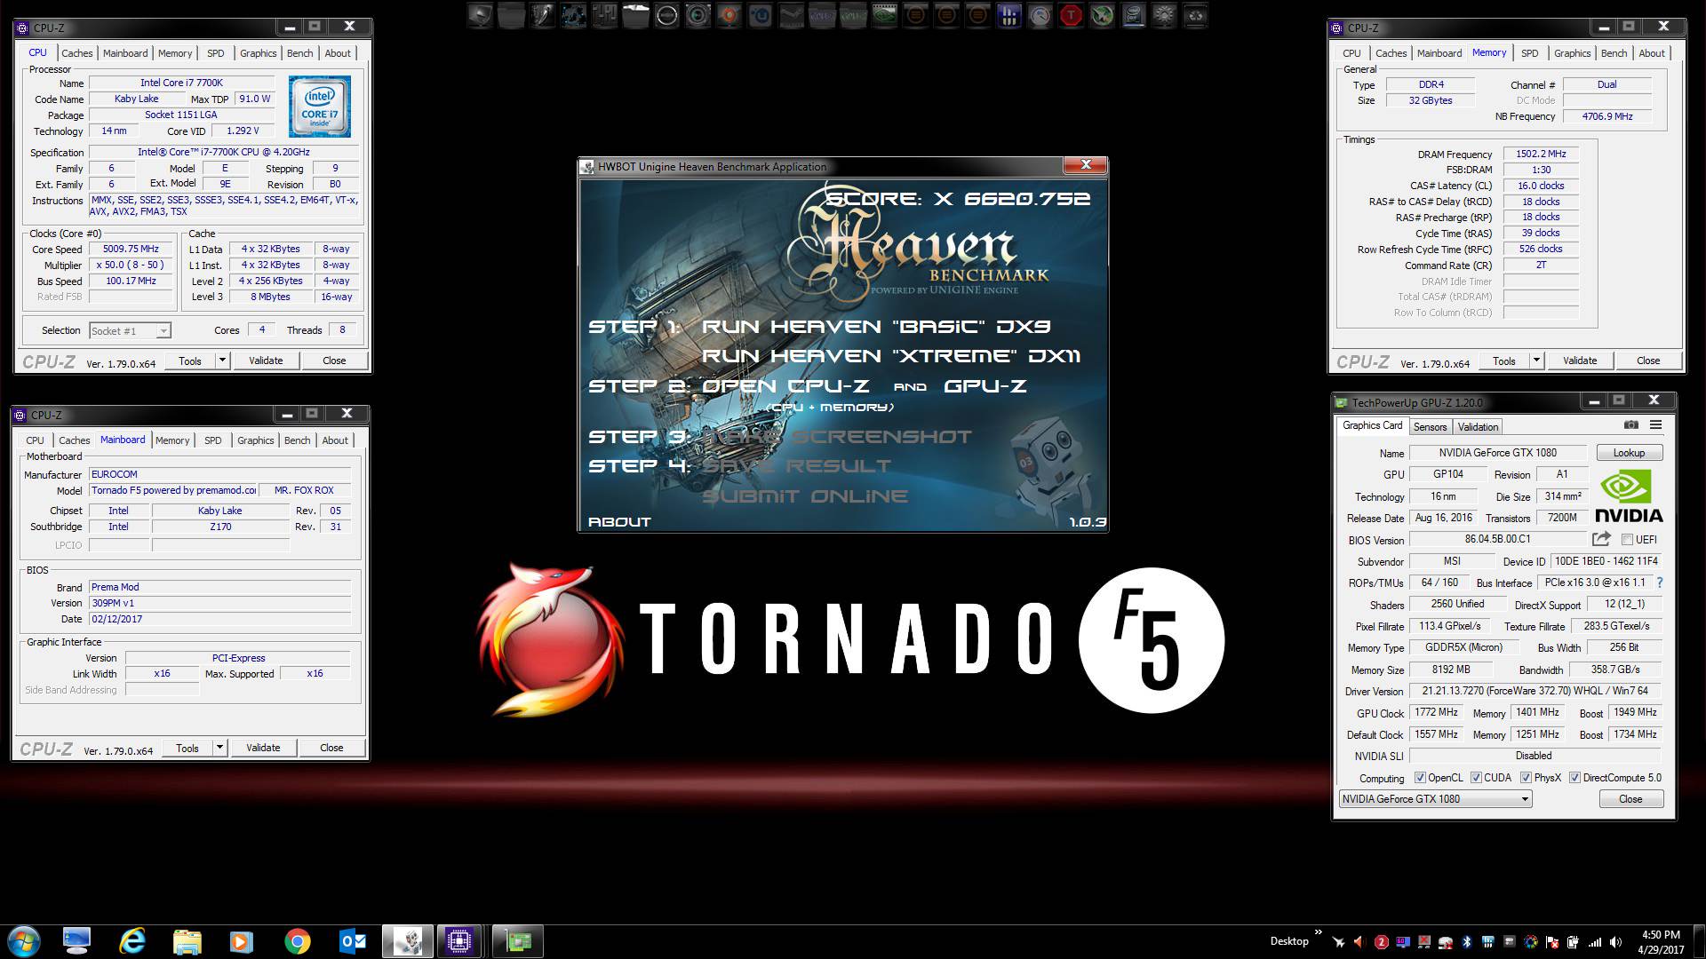
Task: Open GPU-Z link in HWBOT Heaven
Action: point(985,386)
